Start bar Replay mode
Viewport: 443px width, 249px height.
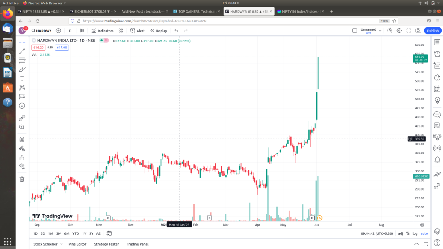tap(158, 31)
